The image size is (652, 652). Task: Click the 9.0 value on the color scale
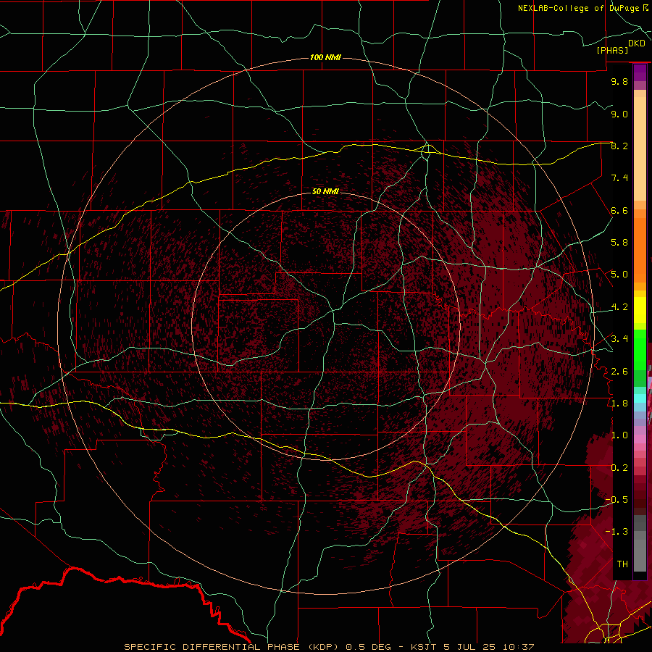pos(619,114)
